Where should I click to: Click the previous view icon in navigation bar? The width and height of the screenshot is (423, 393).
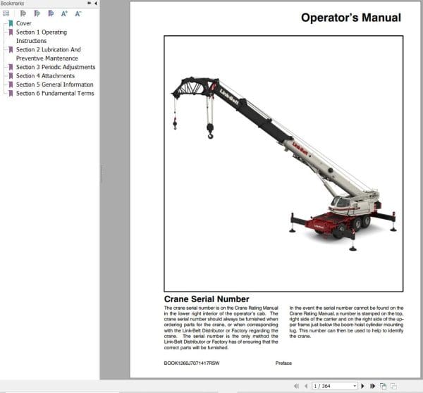click(383, 386)
